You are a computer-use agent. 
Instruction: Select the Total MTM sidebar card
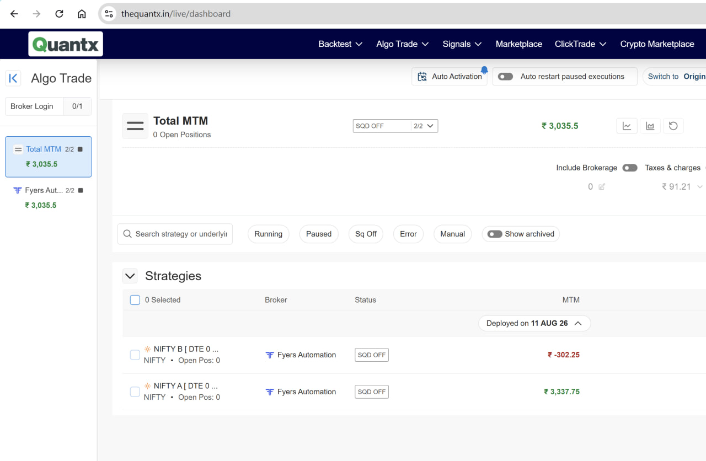pos(49,157)
